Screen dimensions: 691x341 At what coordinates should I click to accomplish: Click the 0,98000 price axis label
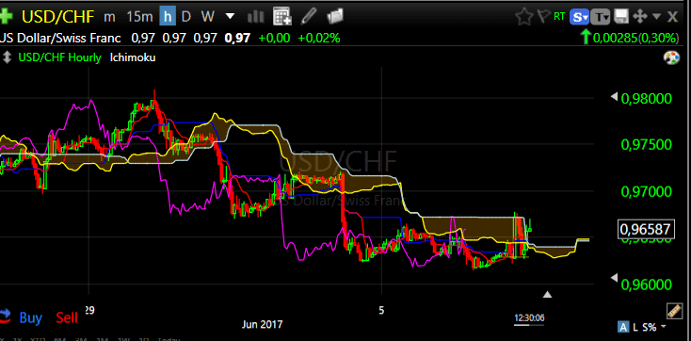click(x=647, y=98)
